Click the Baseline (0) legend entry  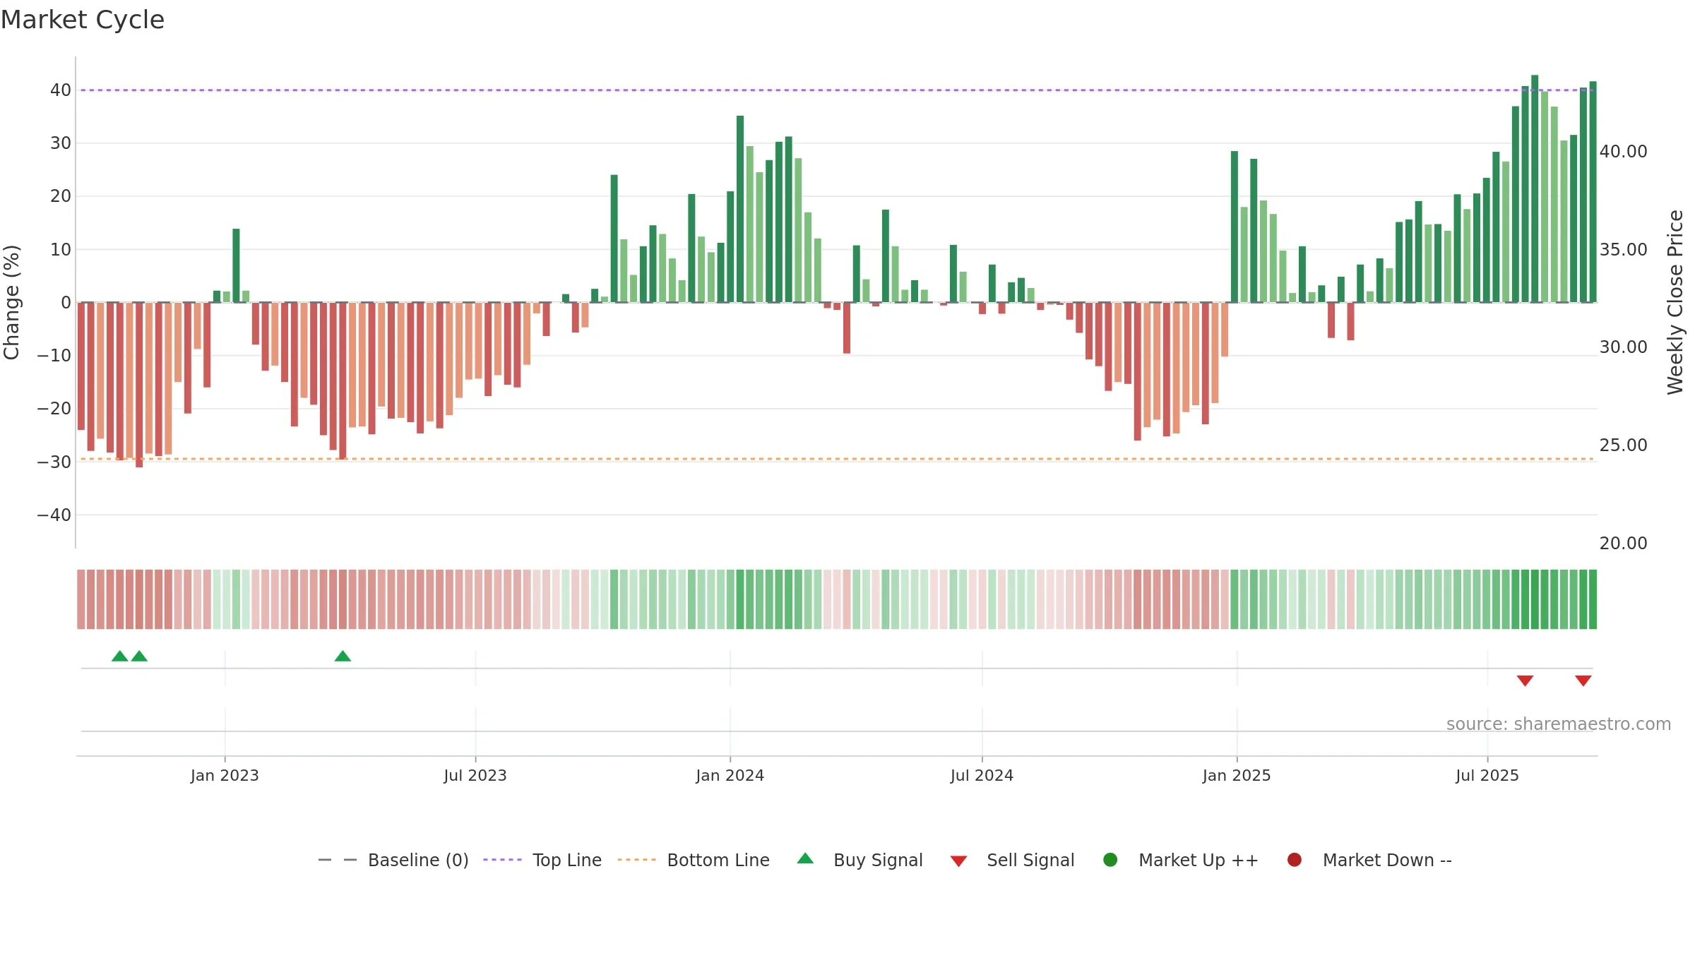pos(393,860)
